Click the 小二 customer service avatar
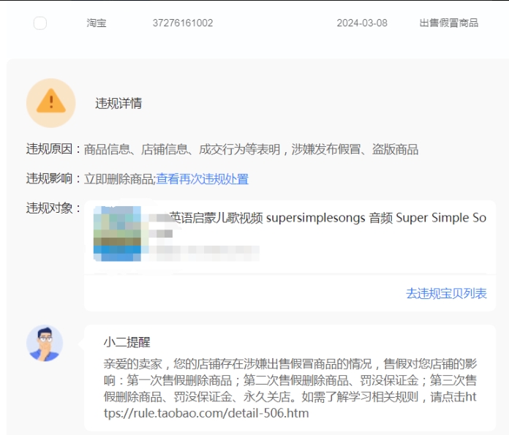 click(45, 344)
